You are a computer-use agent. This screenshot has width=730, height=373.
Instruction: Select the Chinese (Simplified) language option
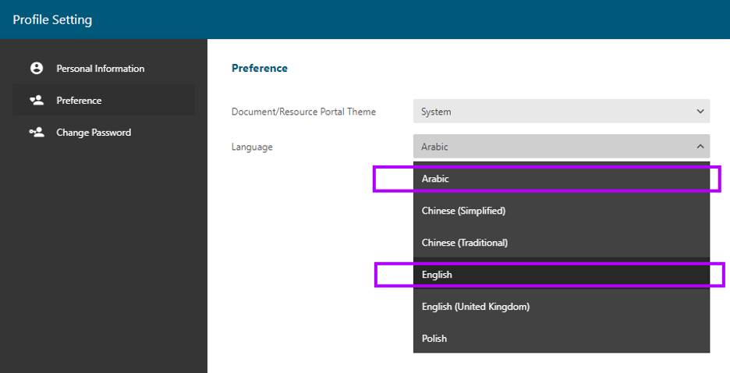click(463, 211)
